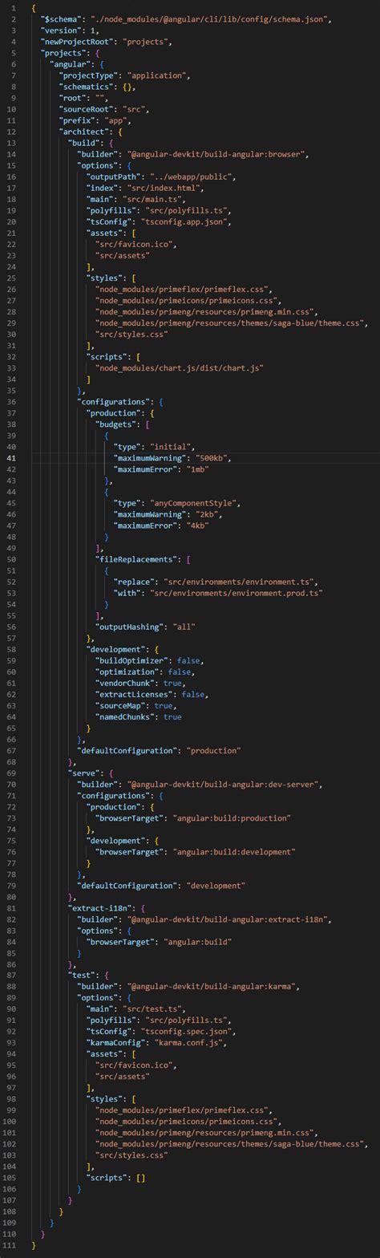Click the "fileReplacements" key

click(136, 558)
